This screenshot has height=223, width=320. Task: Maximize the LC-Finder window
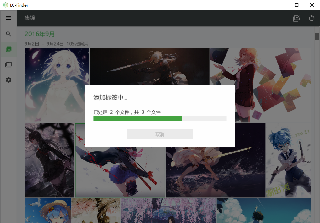(x=297, y=5)
